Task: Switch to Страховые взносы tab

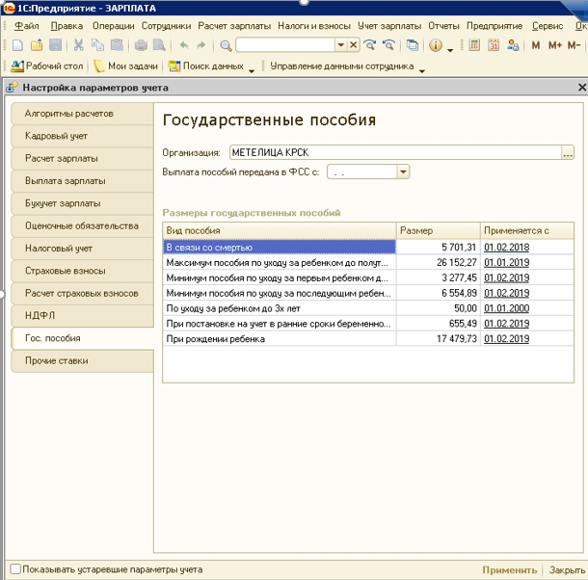Action: click(83, 271)
